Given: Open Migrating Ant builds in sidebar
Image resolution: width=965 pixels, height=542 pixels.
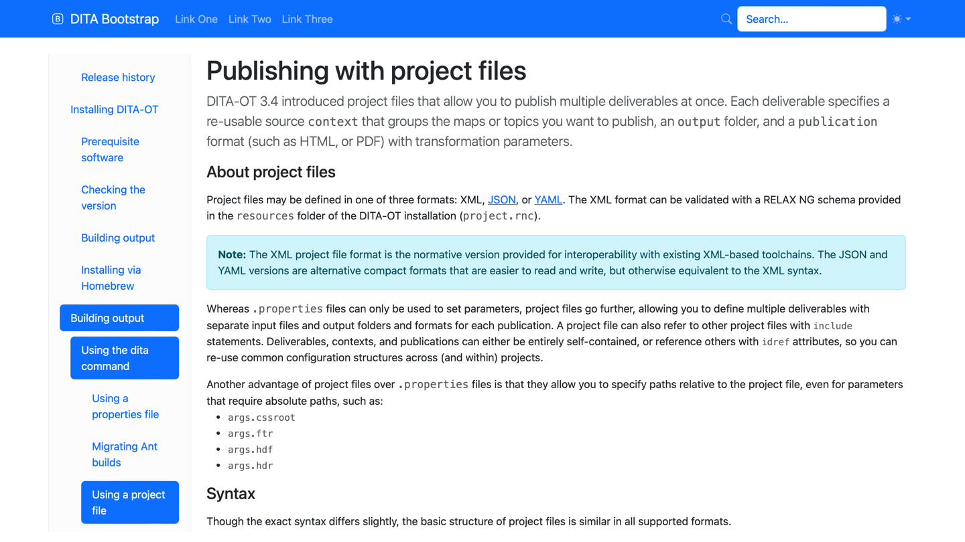Looking at the screenshot, I should (125, 454).
